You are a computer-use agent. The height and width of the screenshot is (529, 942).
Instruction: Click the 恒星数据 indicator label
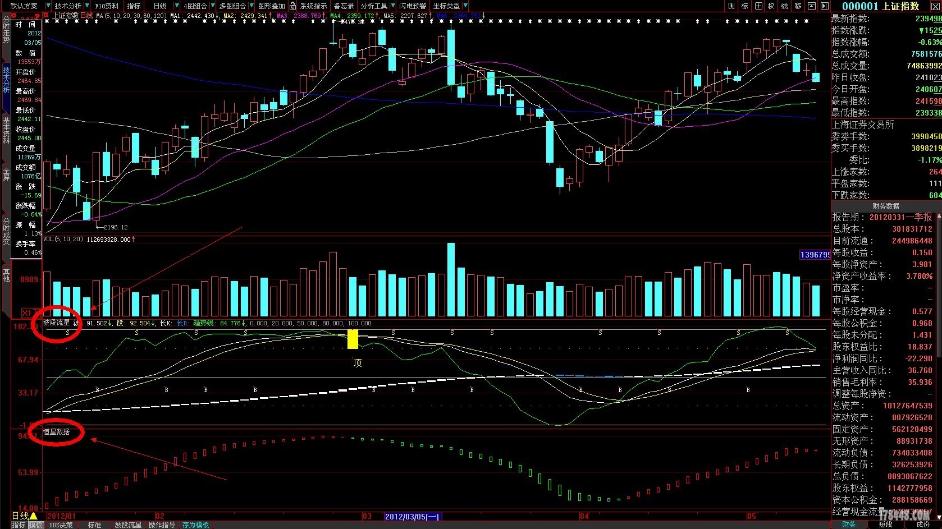pos(57,431)
